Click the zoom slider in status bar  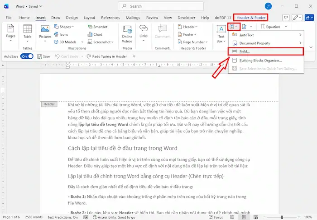pos(281,217)
